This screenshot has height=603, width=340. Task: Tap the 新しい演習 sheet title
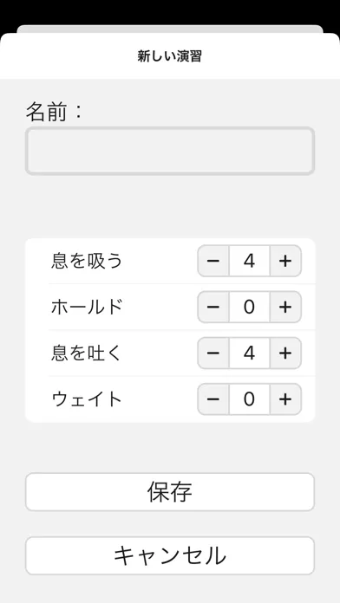[x=170, y=56]
